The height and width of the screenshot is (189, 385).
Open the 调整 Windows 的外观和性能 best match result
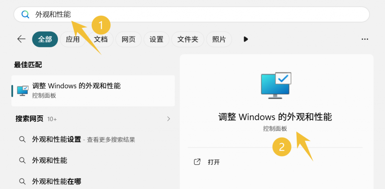click(x=93, y=91)
